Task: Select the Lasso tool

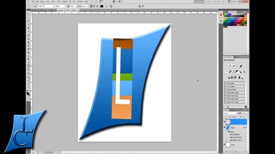Action: pyautogui.click(x=29, y=21)
